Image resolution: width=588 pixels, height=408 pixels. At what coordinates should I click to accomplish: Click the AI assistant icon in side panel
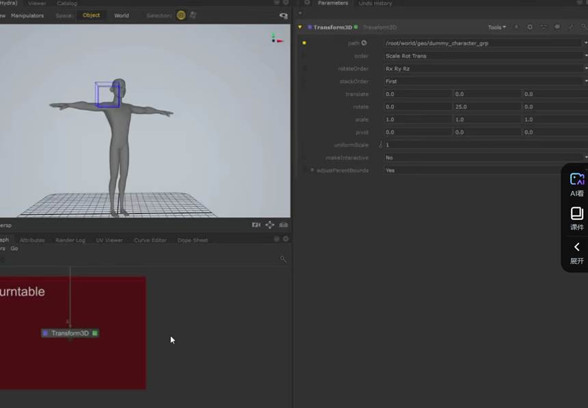[577, 179]
